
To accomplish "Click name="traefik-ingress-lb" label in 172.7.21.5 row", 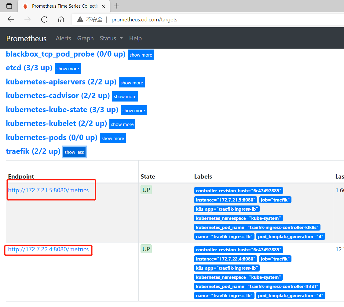I will click(224, 236).
